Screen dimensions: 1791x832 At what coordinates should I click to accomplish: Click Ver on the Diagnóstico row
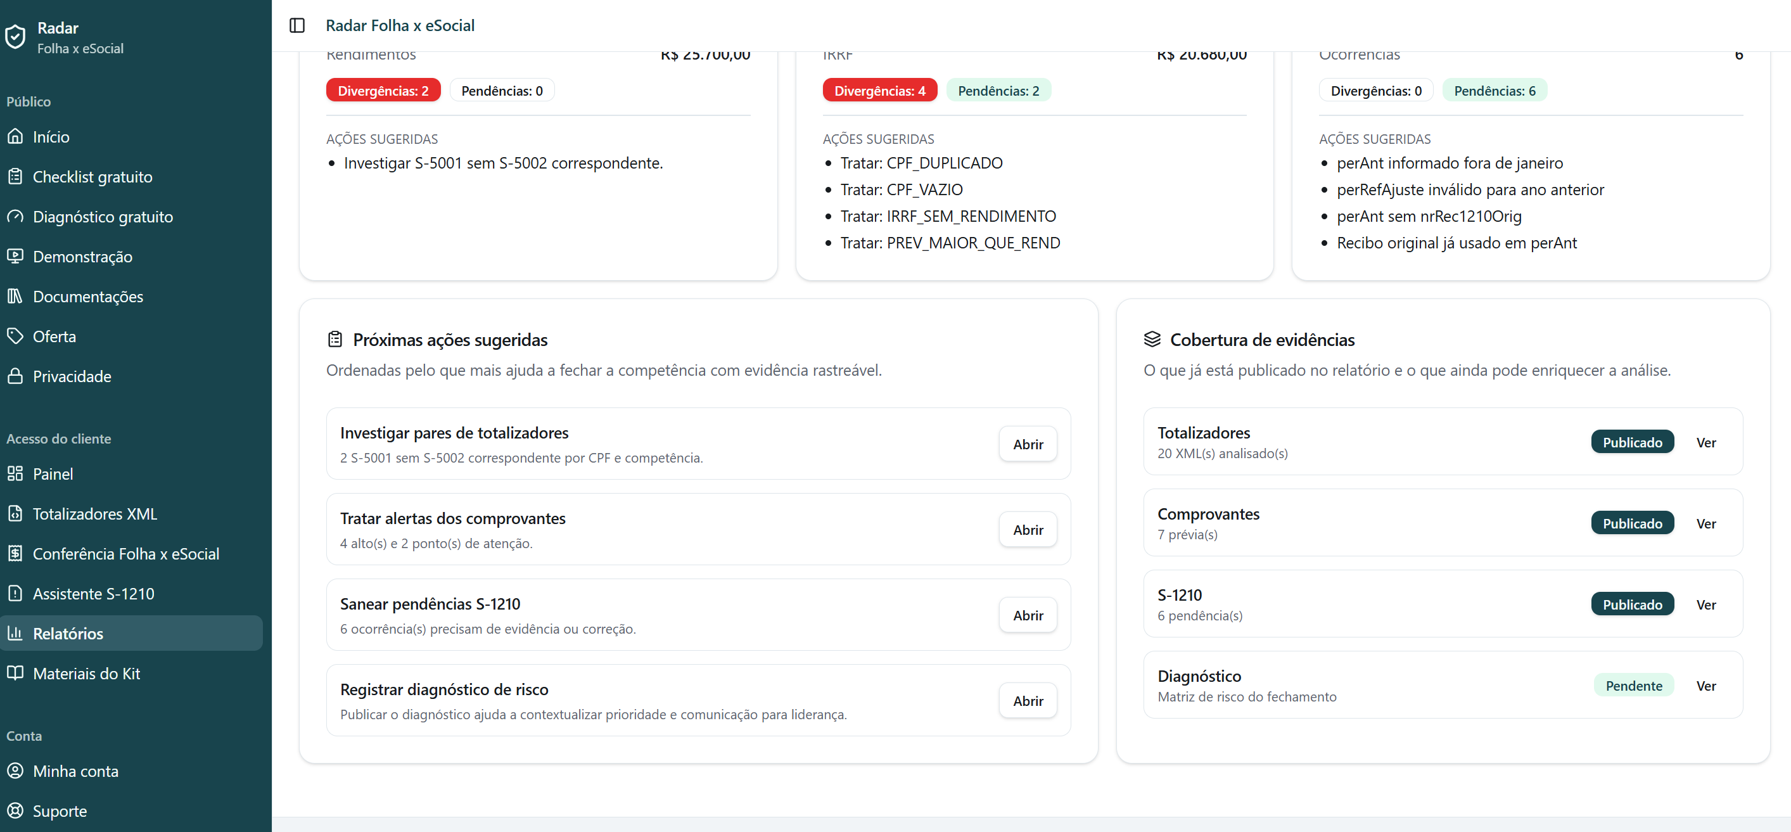(x=1705, y=685)
